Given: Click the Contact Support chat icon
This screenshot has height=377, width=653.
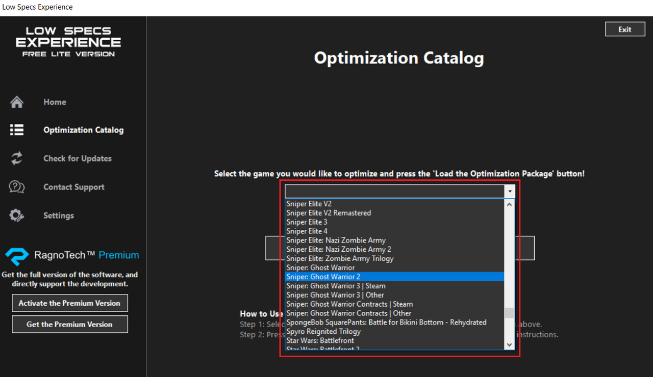Looking at the screenshot, I should tap(17, 187).
